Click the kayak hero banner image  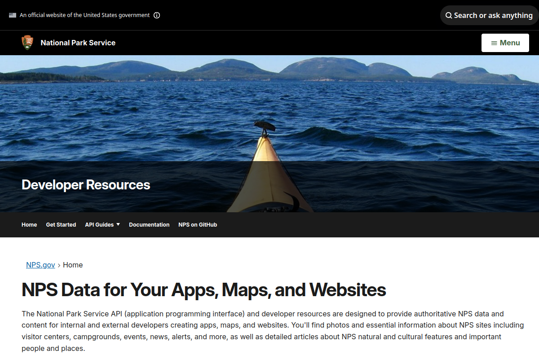[269, 134]
